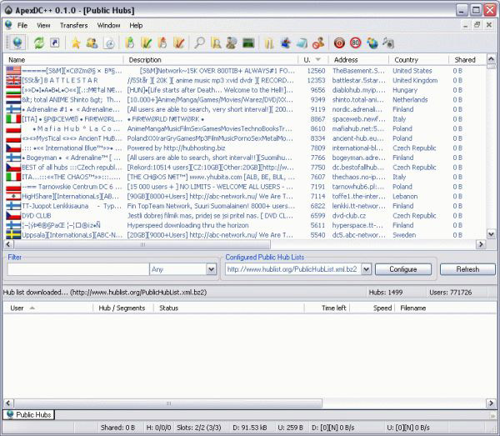The image size is (500, 436).
Task: Select the Public Hubs bottom tab
Action: pyautogui.click(x=29, y=414)
